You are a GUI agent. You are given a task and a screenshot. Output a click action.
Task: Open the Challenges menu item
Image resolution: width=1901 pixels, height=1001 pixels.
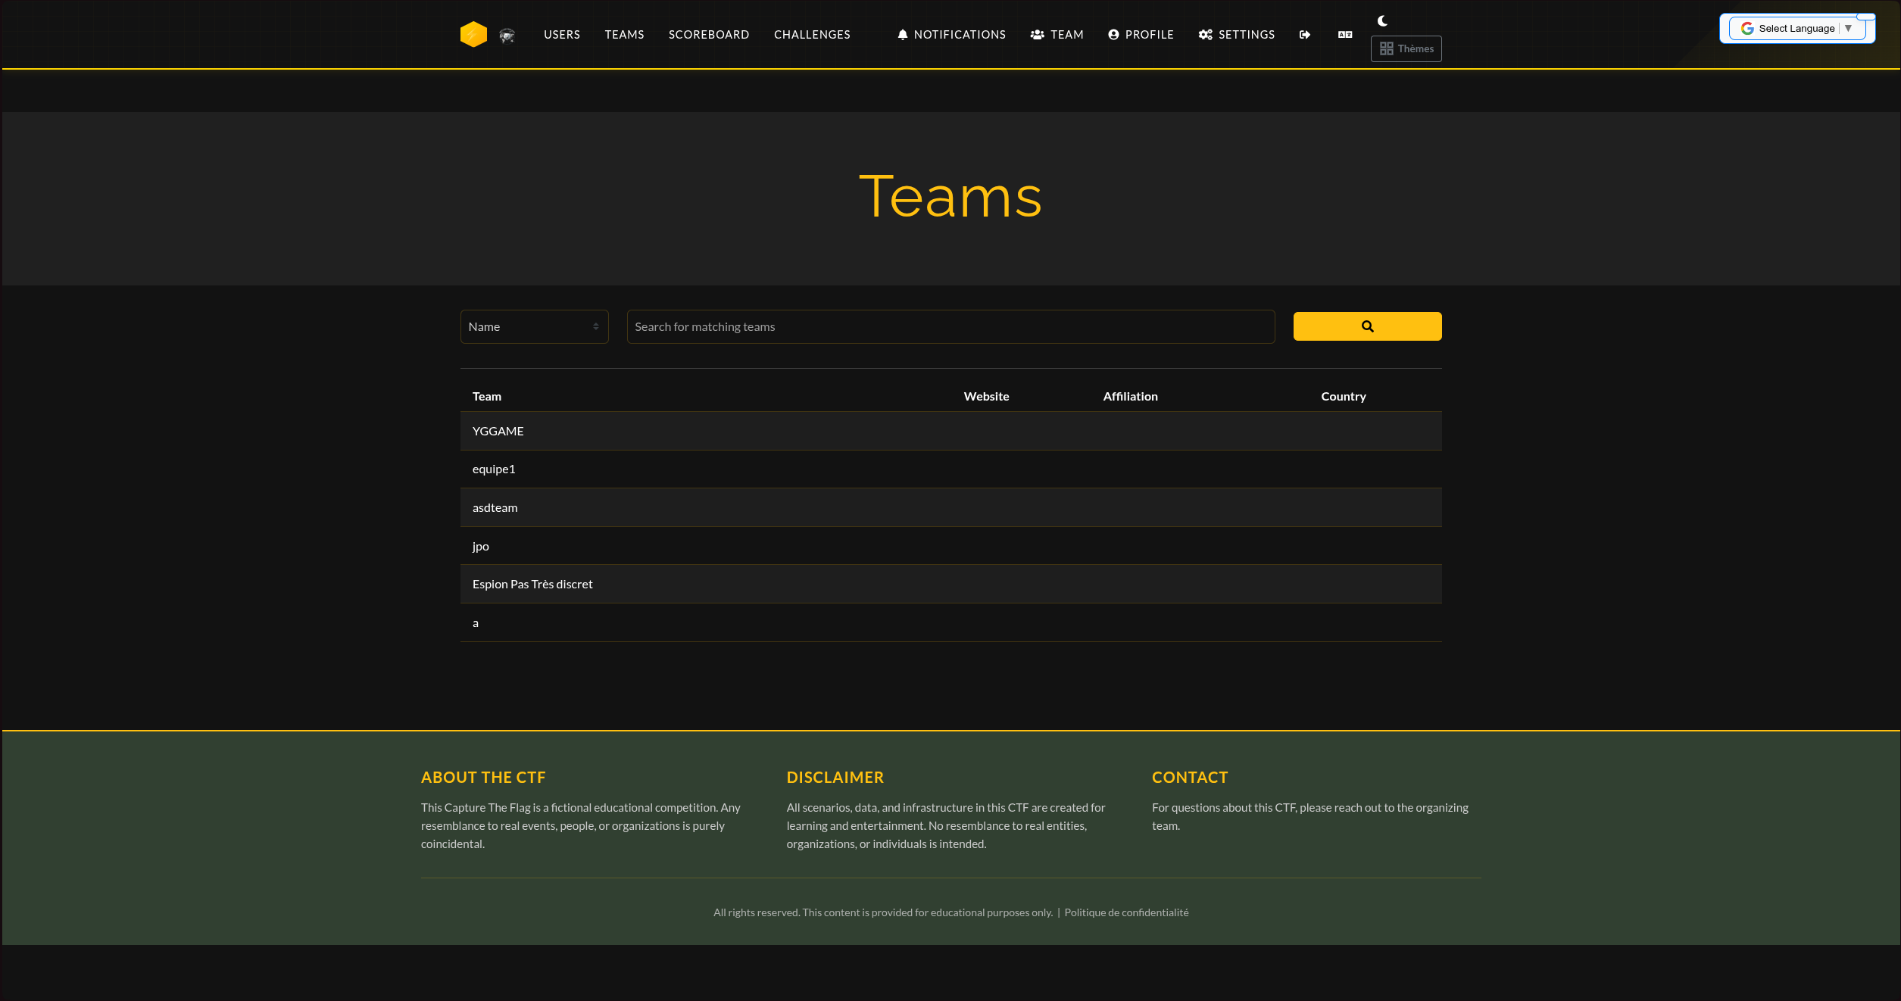811,35
